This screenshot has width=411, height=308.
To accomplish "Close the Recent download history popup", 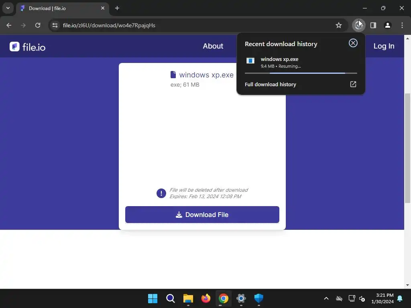I will click(353, 43).
